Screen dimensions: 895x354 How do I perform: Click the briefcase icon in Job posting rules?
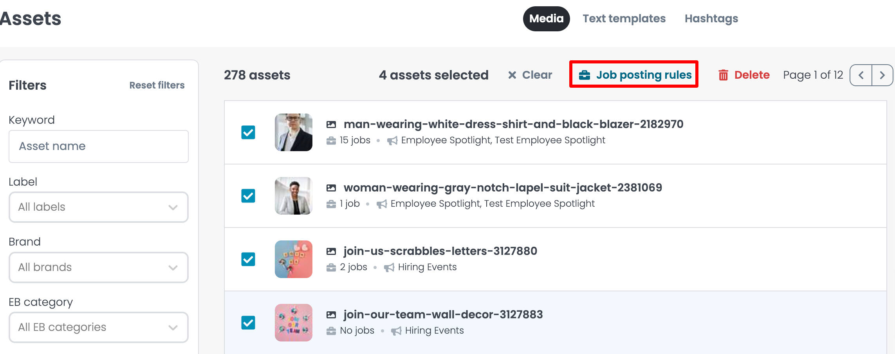pyautogui.click(x=585, y=75)
